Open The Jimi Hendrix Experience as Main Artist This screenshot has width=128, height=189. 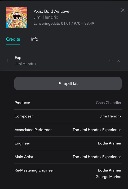[97, 157]
